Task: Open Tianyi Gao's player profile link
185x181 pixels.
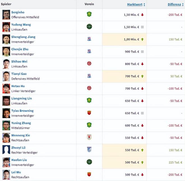Action: (19, 74)
